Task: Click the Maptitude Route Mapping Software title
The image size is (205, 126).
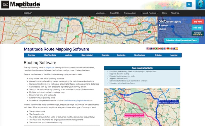Action: point(57,49)
